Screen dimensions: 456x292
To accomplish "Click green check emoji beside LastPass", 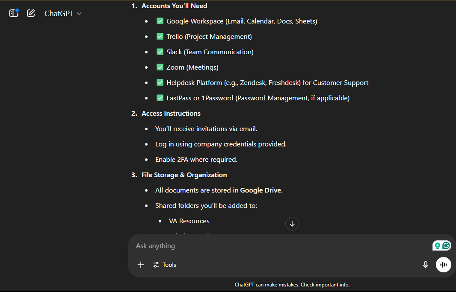I will click(x=160, y=98).
